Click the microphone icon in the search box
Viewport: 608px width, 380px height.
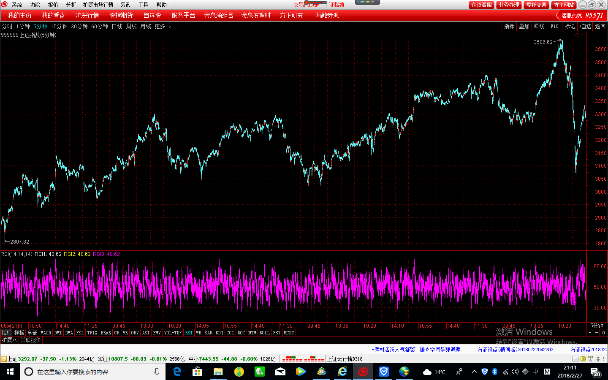pyautogui.click(x=157, y=372)
